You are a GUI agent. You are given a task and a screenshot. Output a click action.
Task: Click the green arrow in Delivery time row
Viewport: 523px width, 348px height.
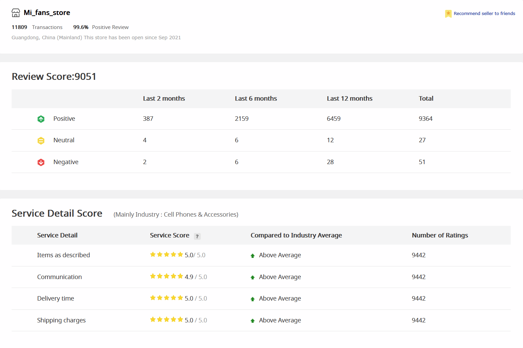coord(253,299)
